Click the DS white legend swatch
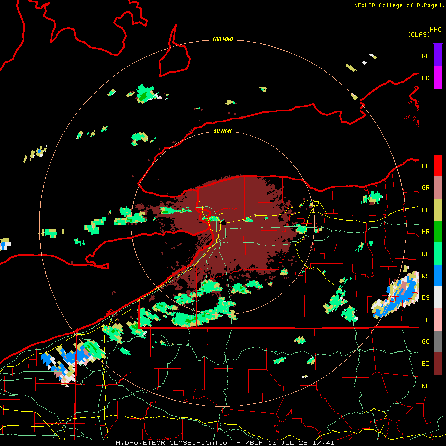 tap(438, 297)
